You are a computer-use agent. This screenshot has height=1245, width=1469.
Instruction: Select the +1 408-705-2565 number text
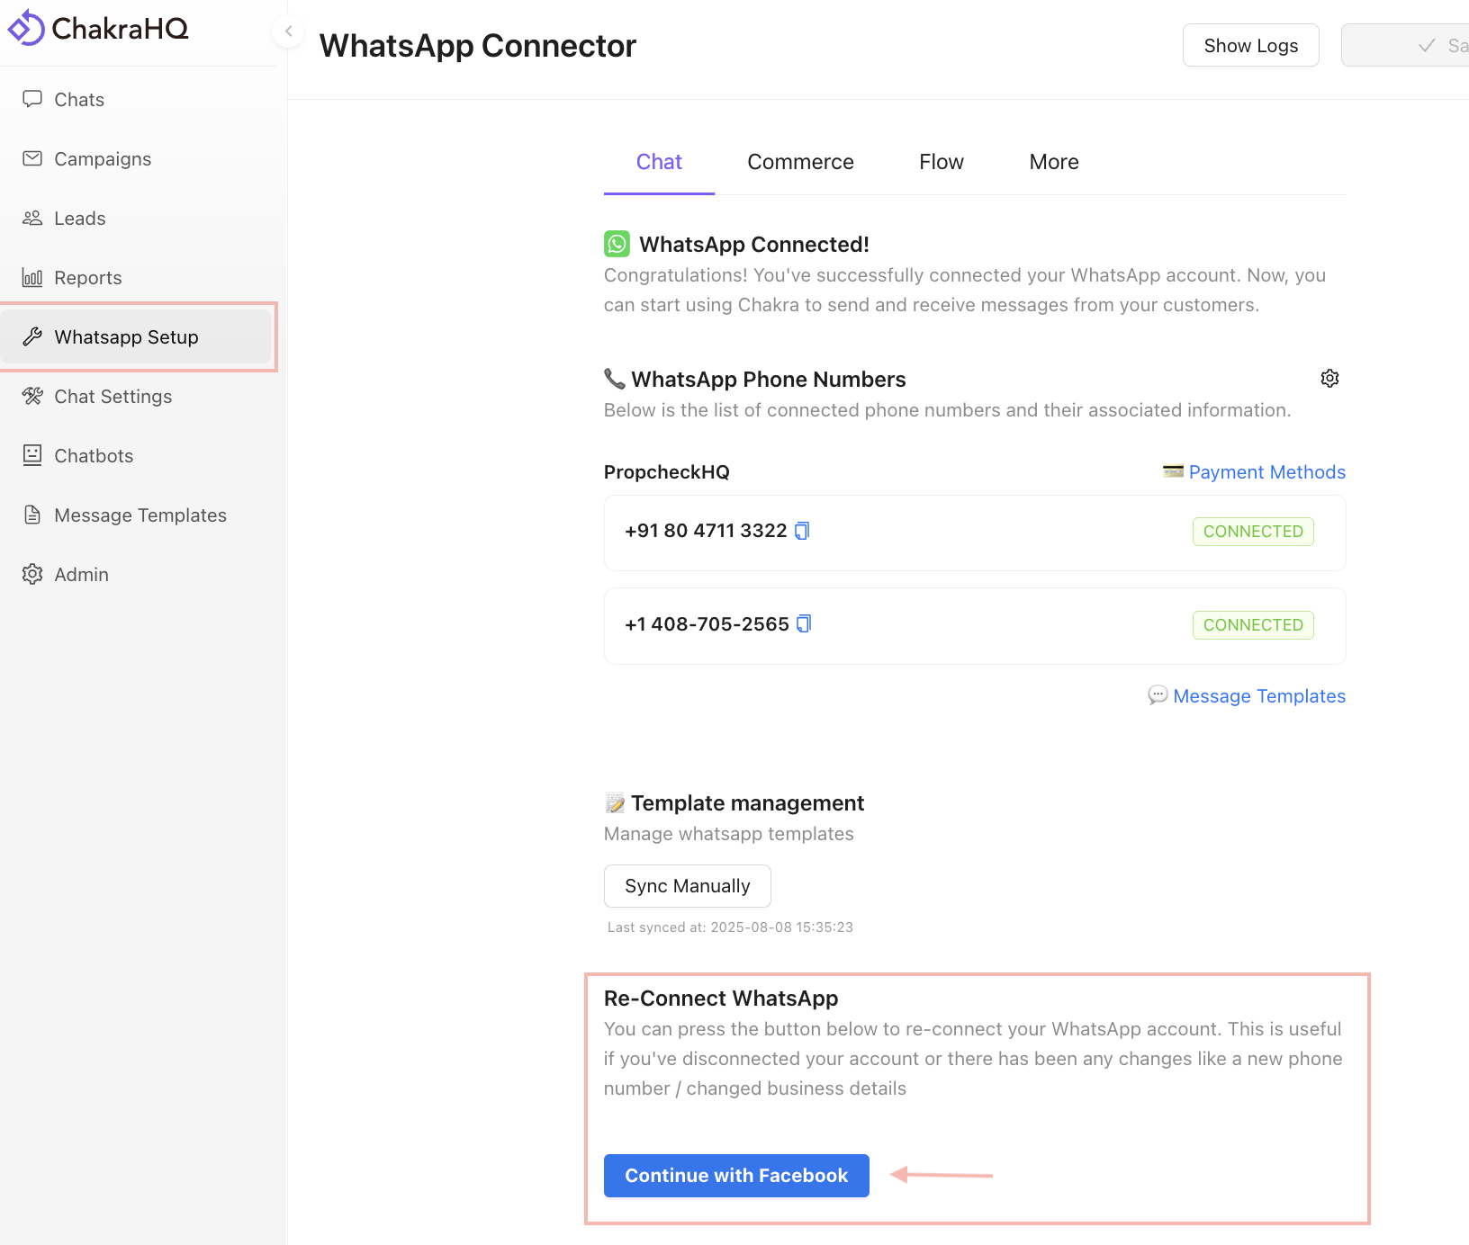click(x=707, y=623)
